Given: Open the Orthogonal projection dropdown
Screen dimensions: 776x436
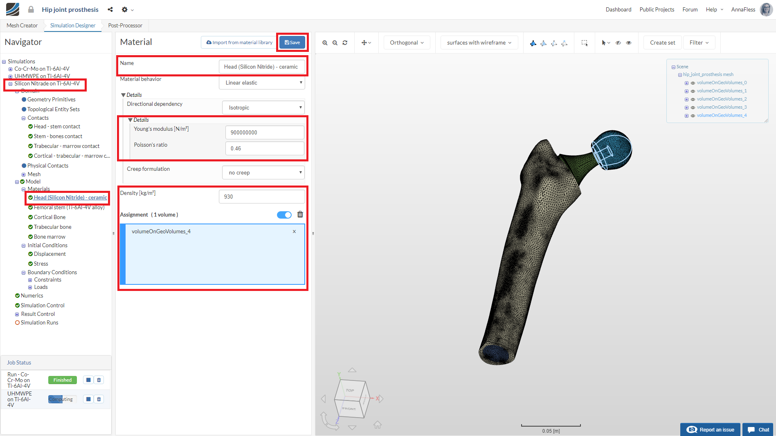Looking at the screenshot, I should (407, 42).
